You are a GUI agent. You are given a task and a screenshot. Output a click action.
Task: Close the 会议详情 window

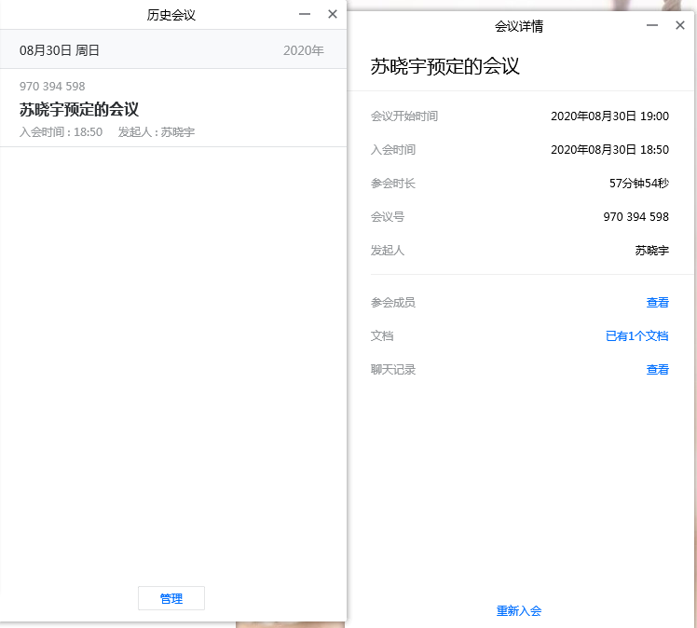(680, 26)
